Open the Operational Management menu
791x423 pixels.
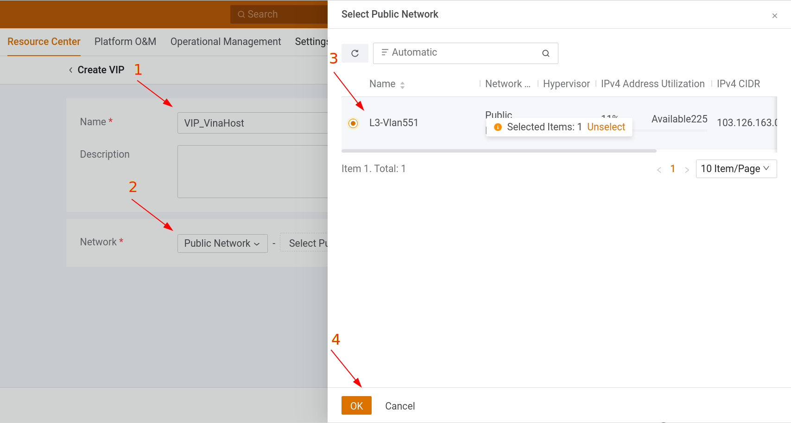226,42
